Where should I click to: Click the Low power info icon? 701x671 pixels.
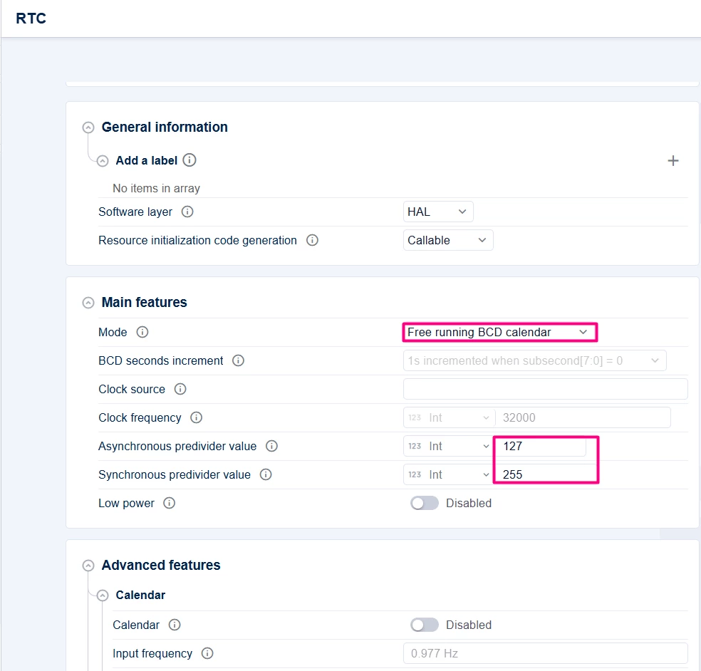click(x=169, y=503)
